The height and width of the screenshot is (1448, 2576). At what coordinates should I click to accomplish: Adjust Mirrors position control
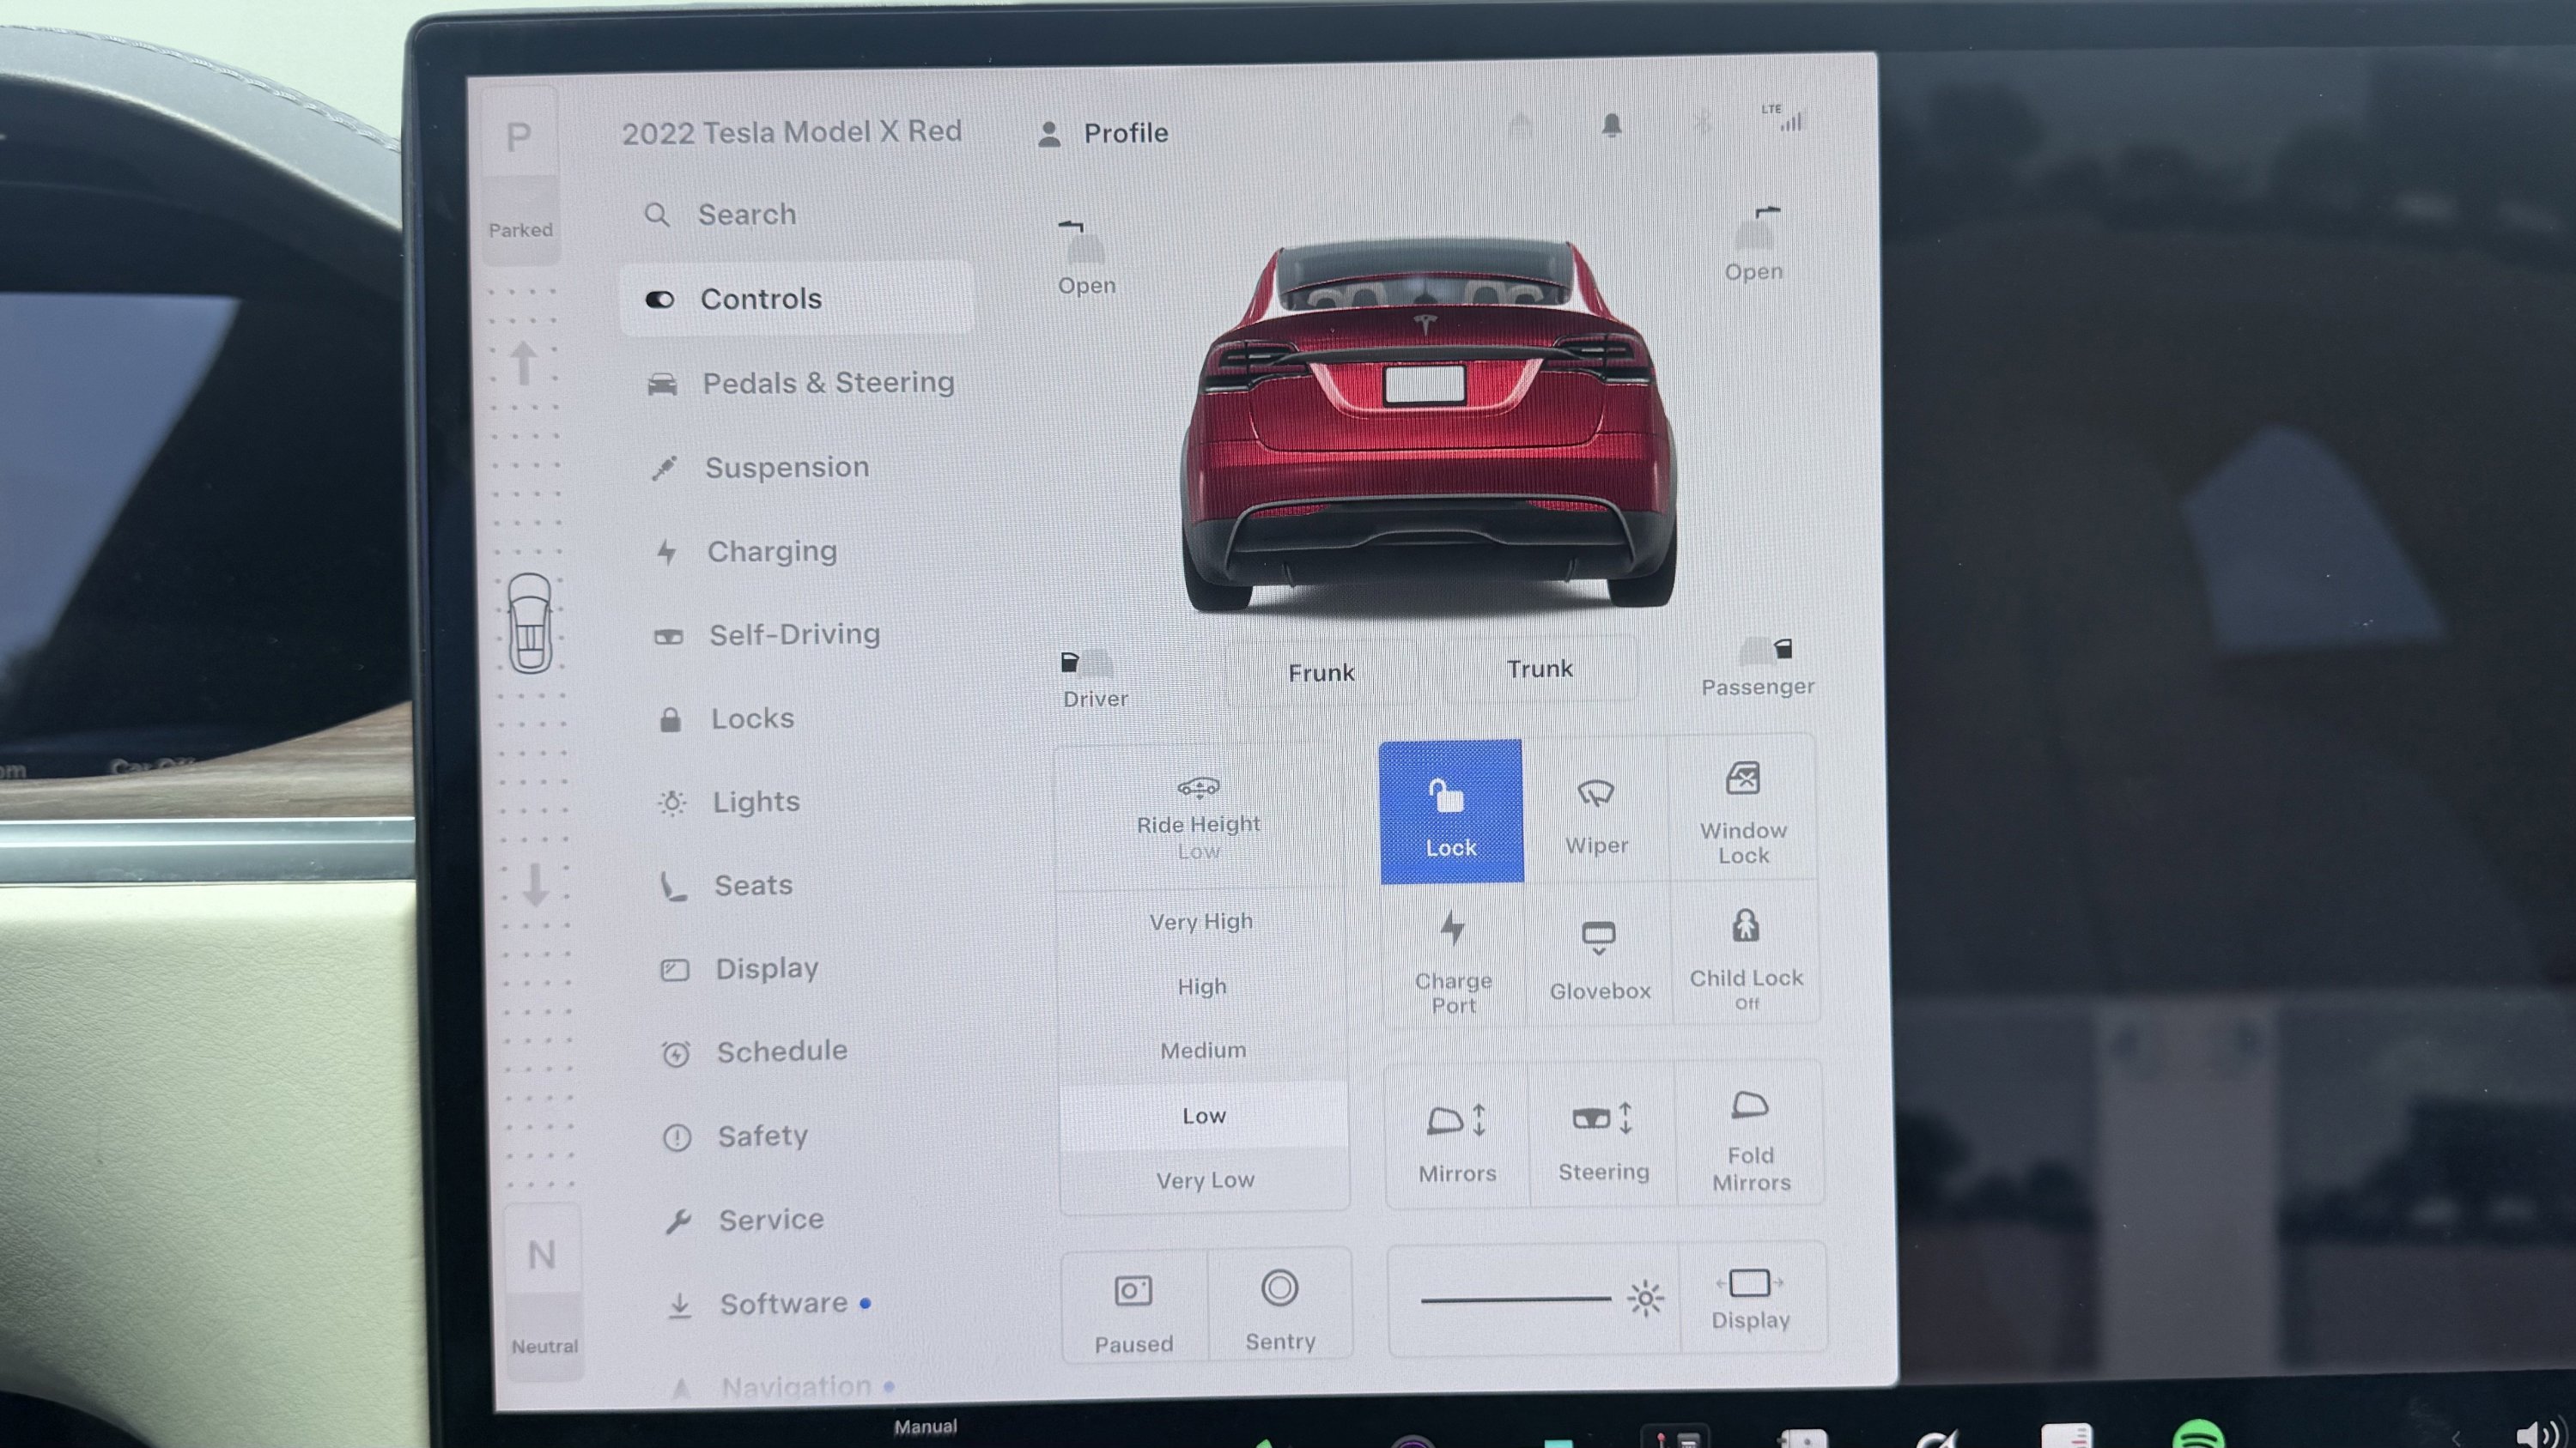tap(1457, 1137)
